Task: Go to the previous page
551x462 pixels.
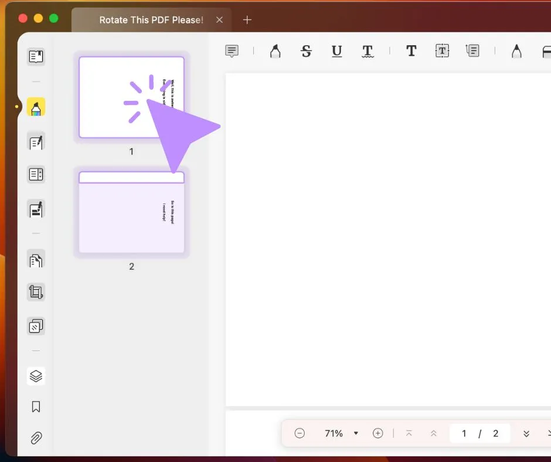Action: (x=434, y=433)
